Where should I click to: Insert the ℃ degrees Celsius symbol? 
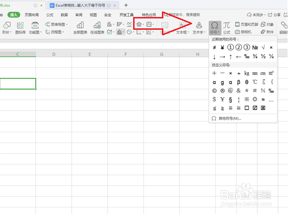(255, 82)
